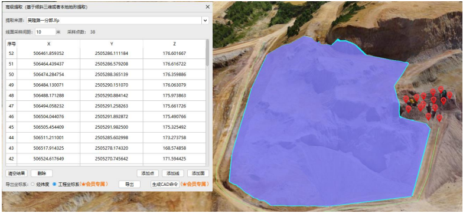Click the X column header

point(48,44)
